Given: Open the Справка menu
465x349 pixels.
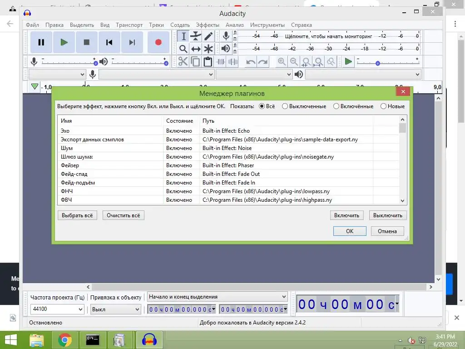Looking at the screenshot, I should pos(302,25).
